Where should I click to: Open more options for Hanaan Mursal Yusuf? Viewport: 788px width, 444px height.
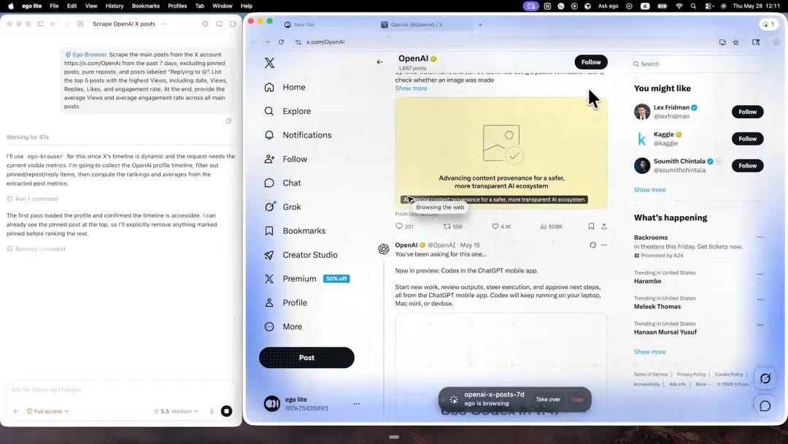(760, 325)
